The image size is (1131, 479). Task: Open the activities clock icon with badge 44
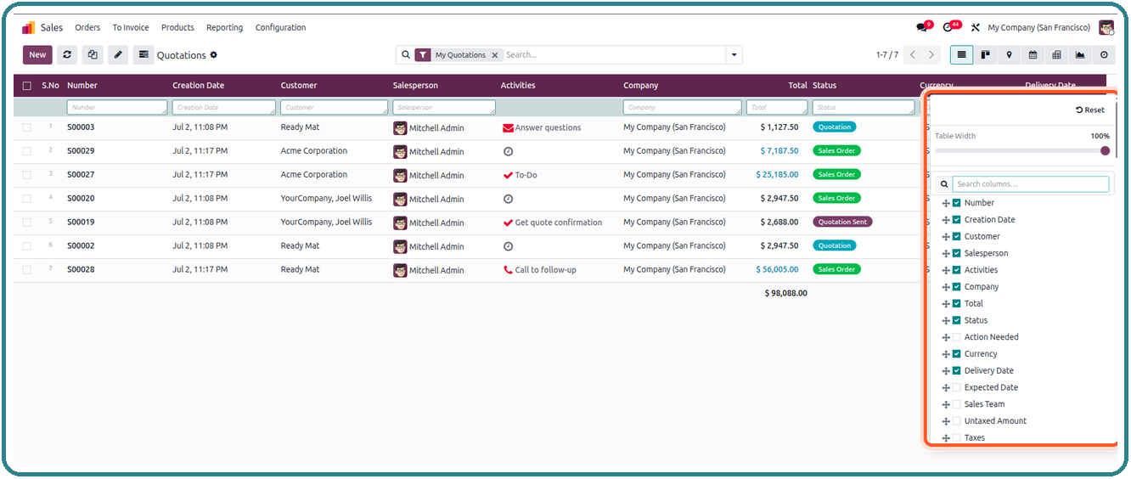tap(948, 27)
